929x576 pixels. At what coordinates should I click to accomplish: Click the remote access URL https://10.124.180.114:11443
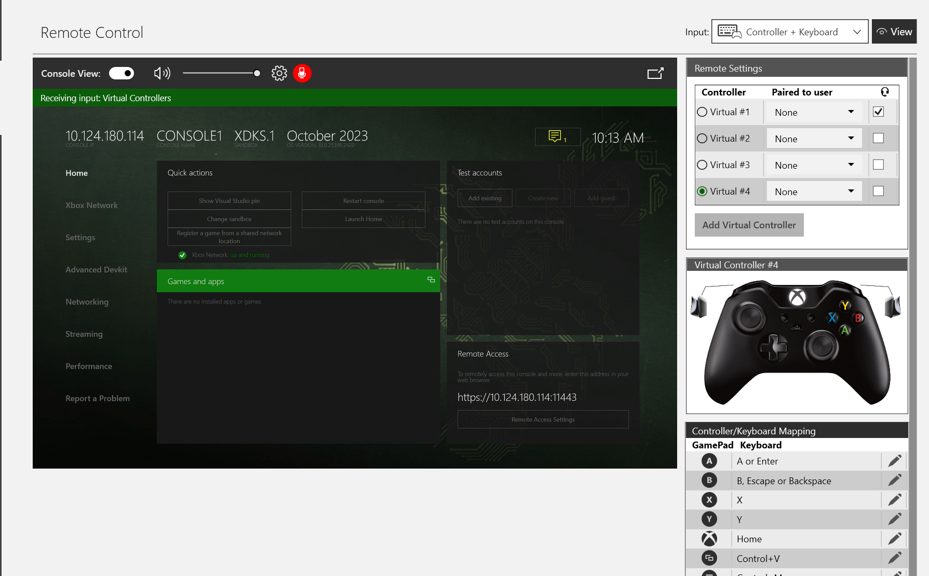517,397
